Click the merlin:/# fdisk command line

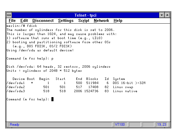point(20,26)
